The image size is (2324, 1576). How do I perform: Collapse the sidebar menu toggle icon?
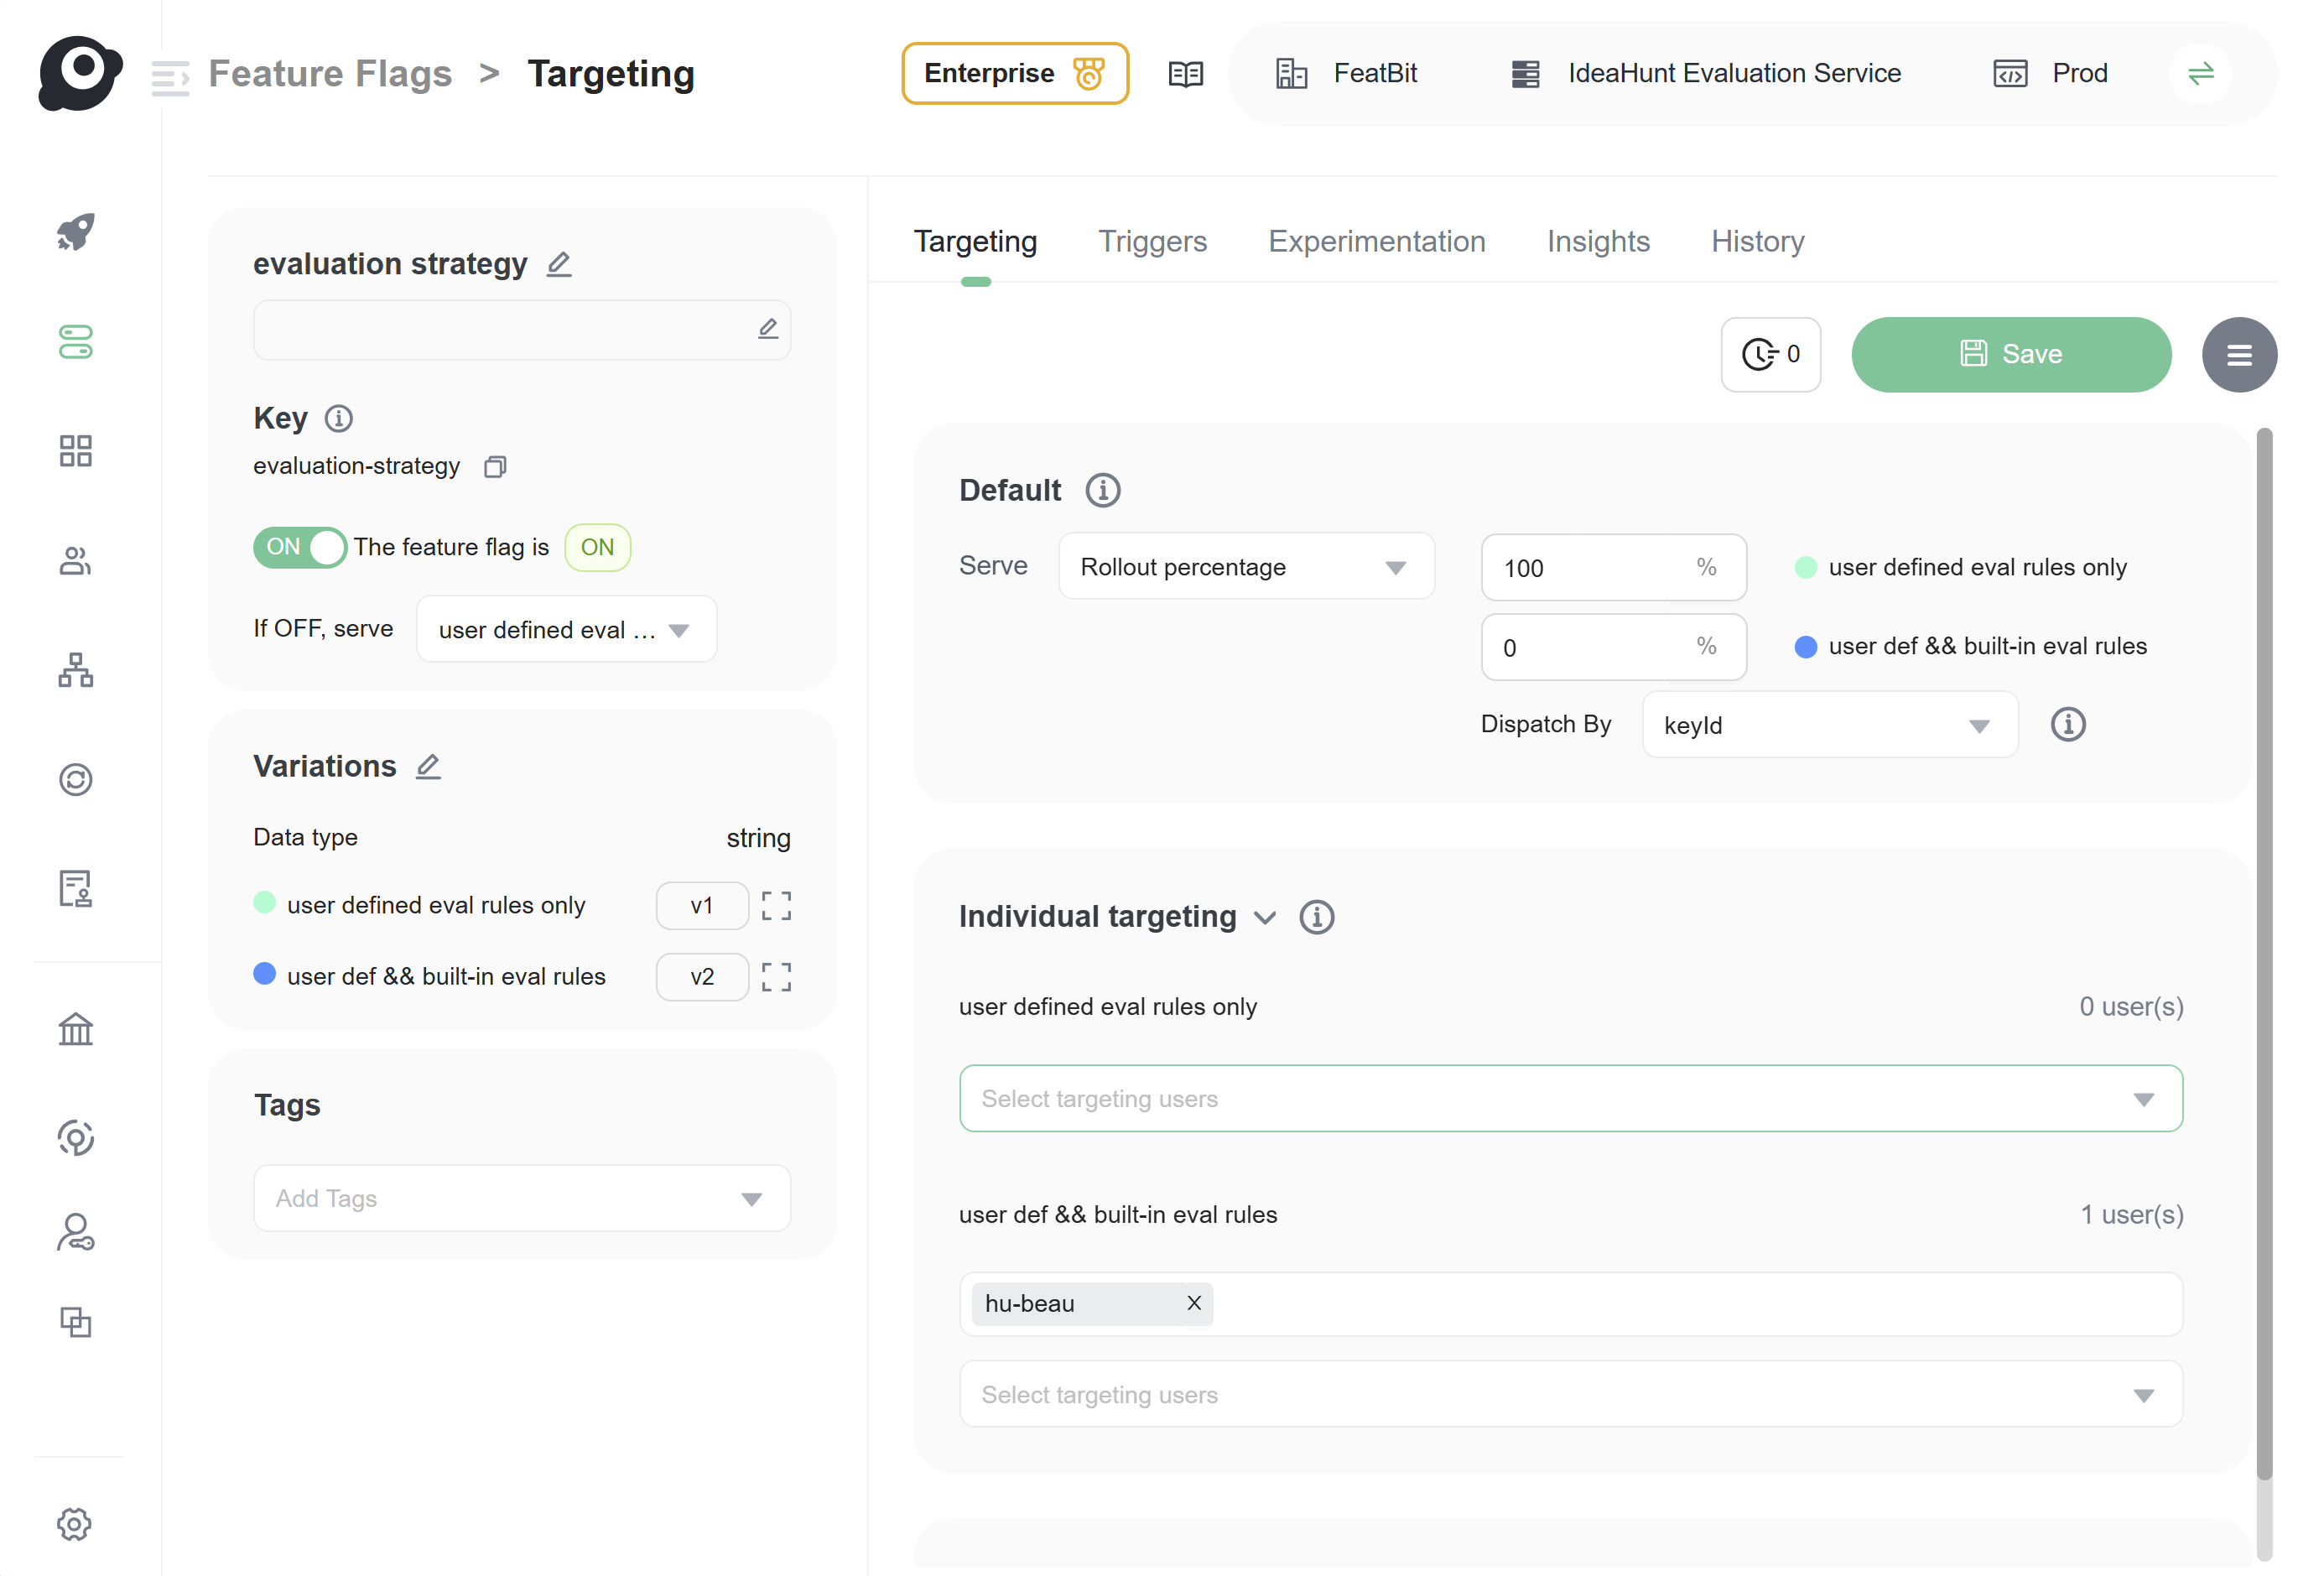170,77
